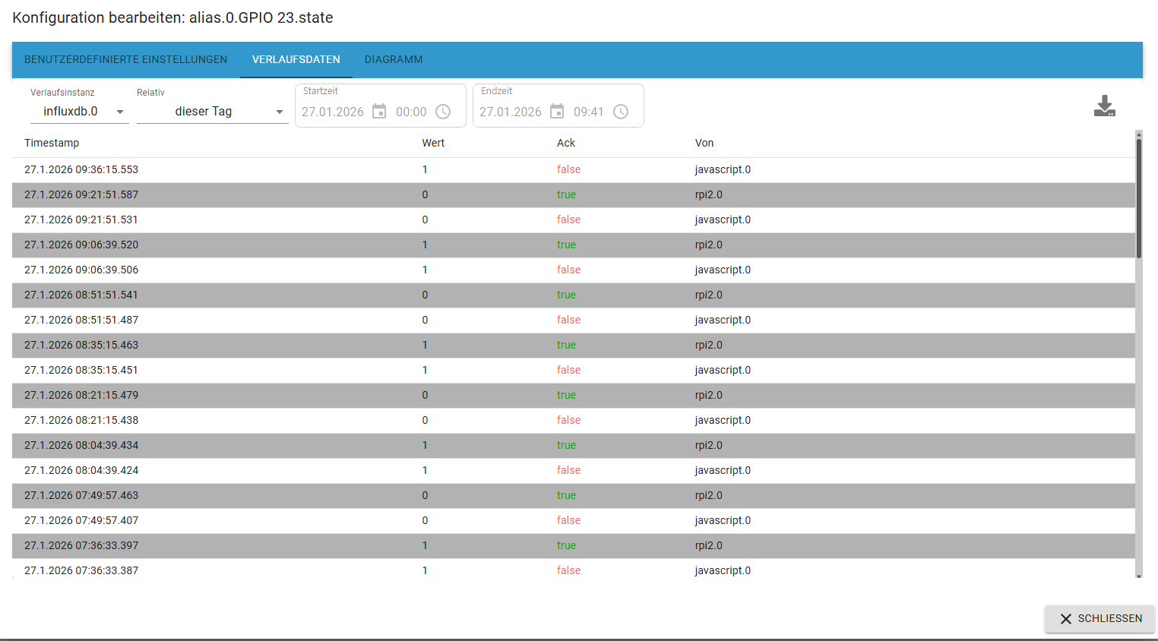The height and width of the screenshot is (641, 1158).
Task: Click the Wert column header
Action: click(x=434, y=143)
